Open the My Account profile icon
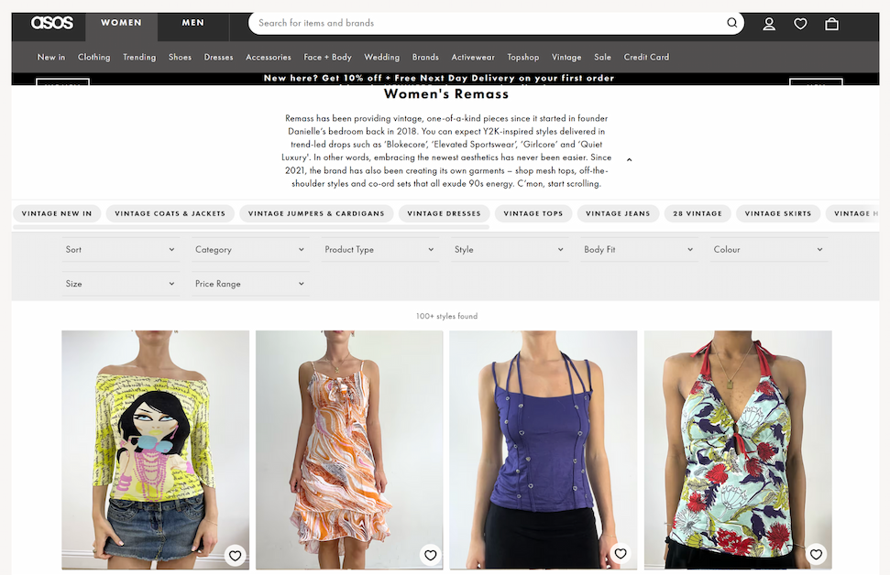 [x=768, y=24]
